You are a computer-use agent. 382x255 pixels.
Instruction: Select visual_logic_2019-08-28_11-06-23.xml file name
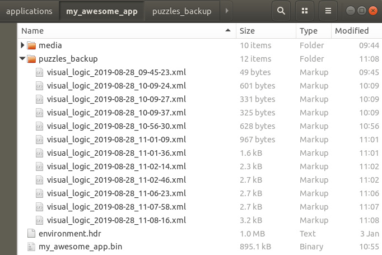point(117,193)
